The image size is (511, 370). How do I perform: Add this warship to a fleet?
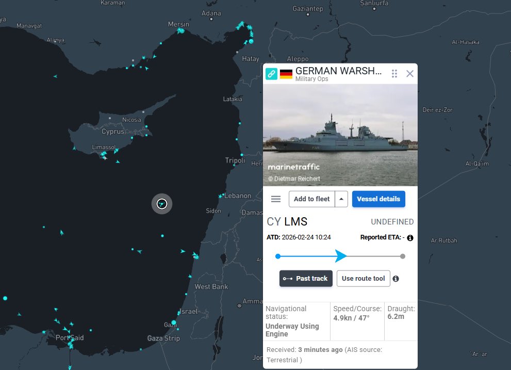click(311, 199)
